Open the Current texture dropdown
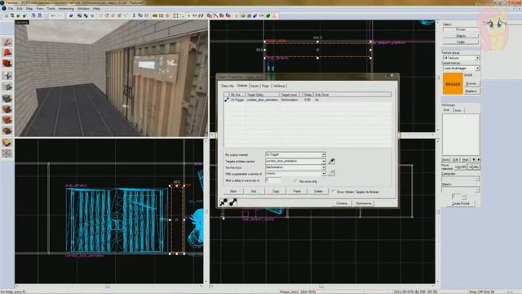 (461, 69)
